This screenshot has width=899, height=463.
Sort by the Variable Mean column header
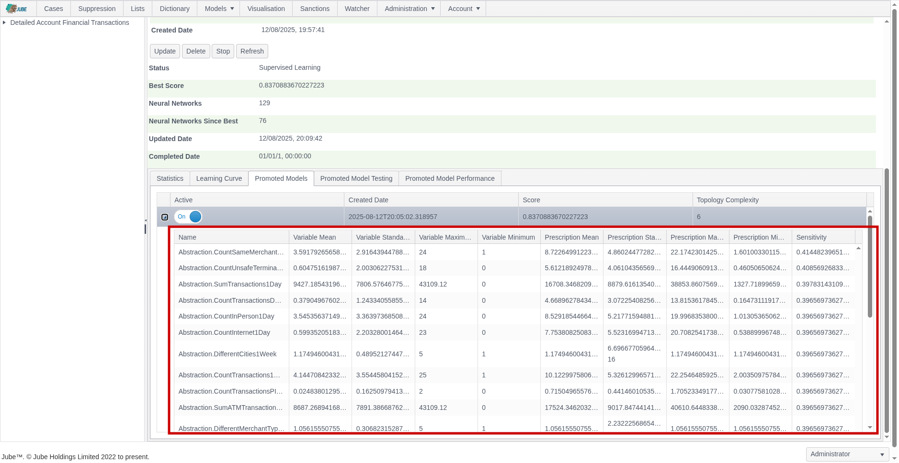click(x=320, y=237)
